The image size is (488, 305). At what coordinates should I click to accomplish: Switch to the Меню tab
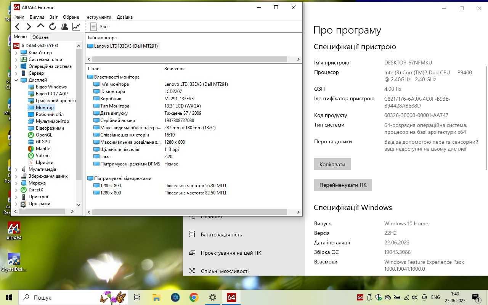[x=20, y=37]
